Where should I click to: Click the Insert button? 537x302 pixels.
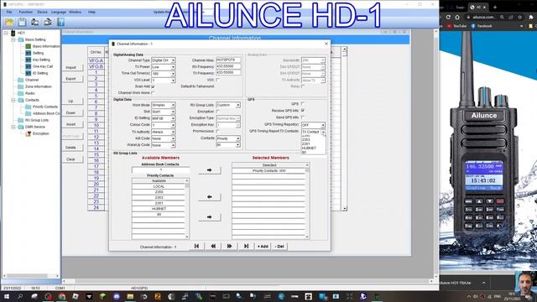point(72,124)
